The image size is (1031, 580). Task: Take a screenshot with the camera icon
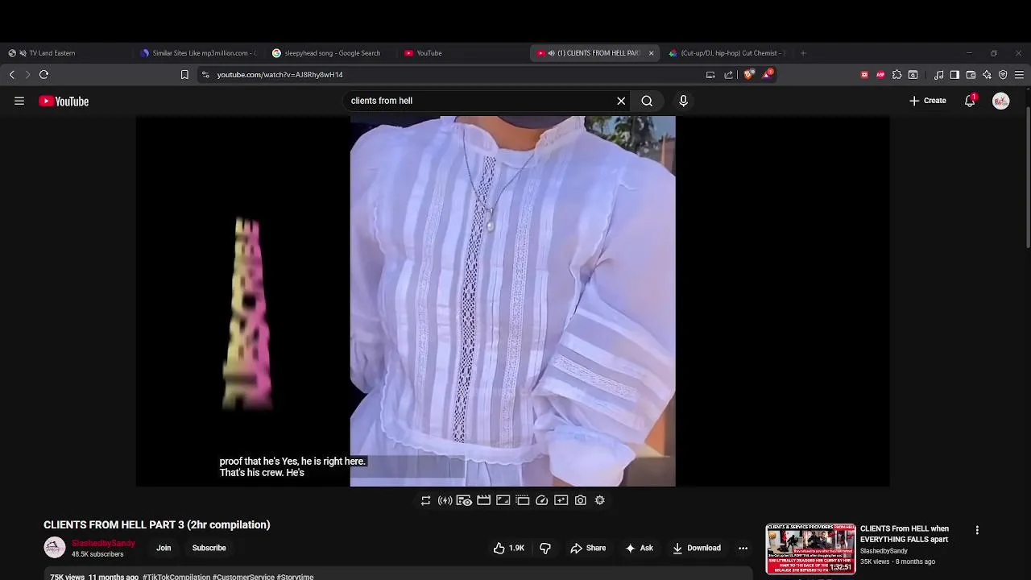click(580, 500)
